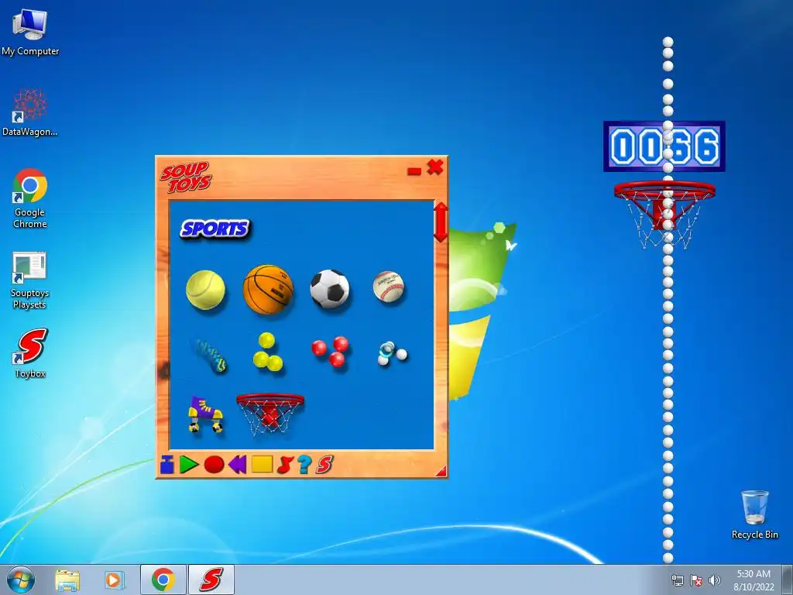Viewport: 793px width, 595px height.
Task: Choose the black-and-white soccer ball toy
Action: (330, 289)
